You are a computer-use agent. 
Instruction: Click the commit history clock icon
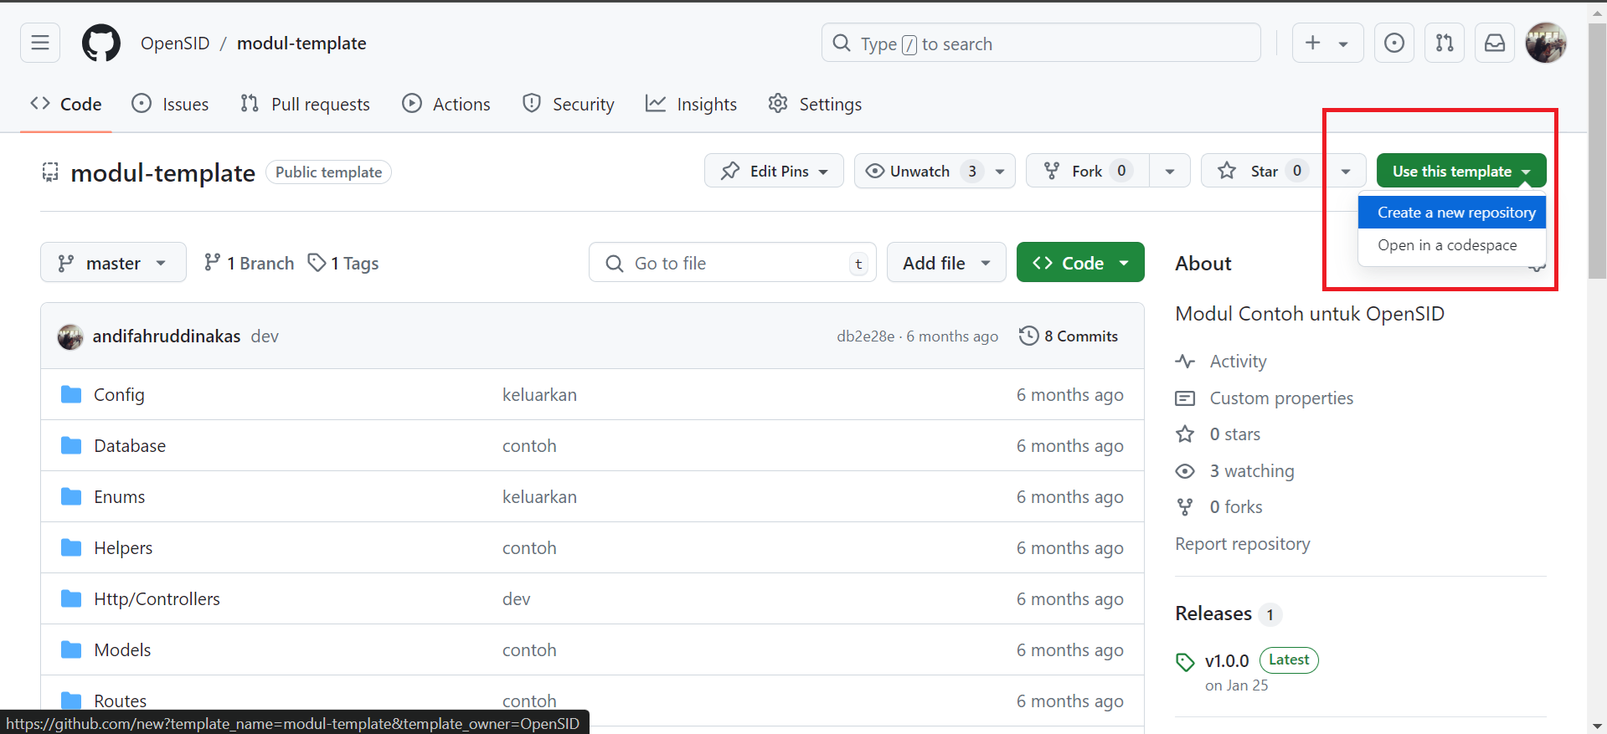(1028, 336)
